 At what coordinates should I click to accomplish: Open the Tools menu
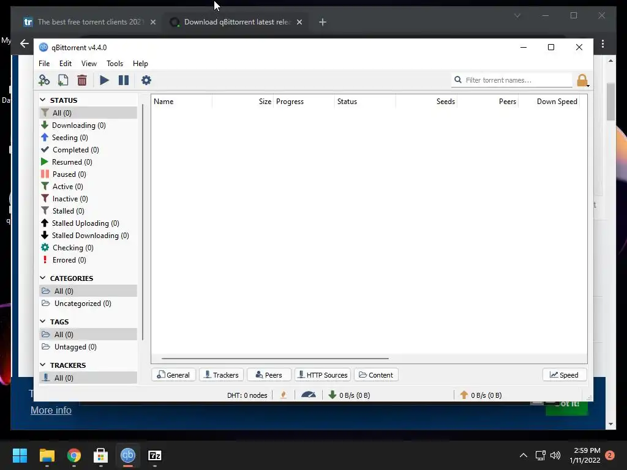tap(115, 64)
